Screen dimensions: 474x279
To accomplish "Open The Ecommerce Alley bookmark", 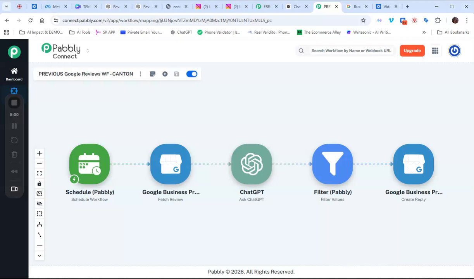I will (319, 32).
